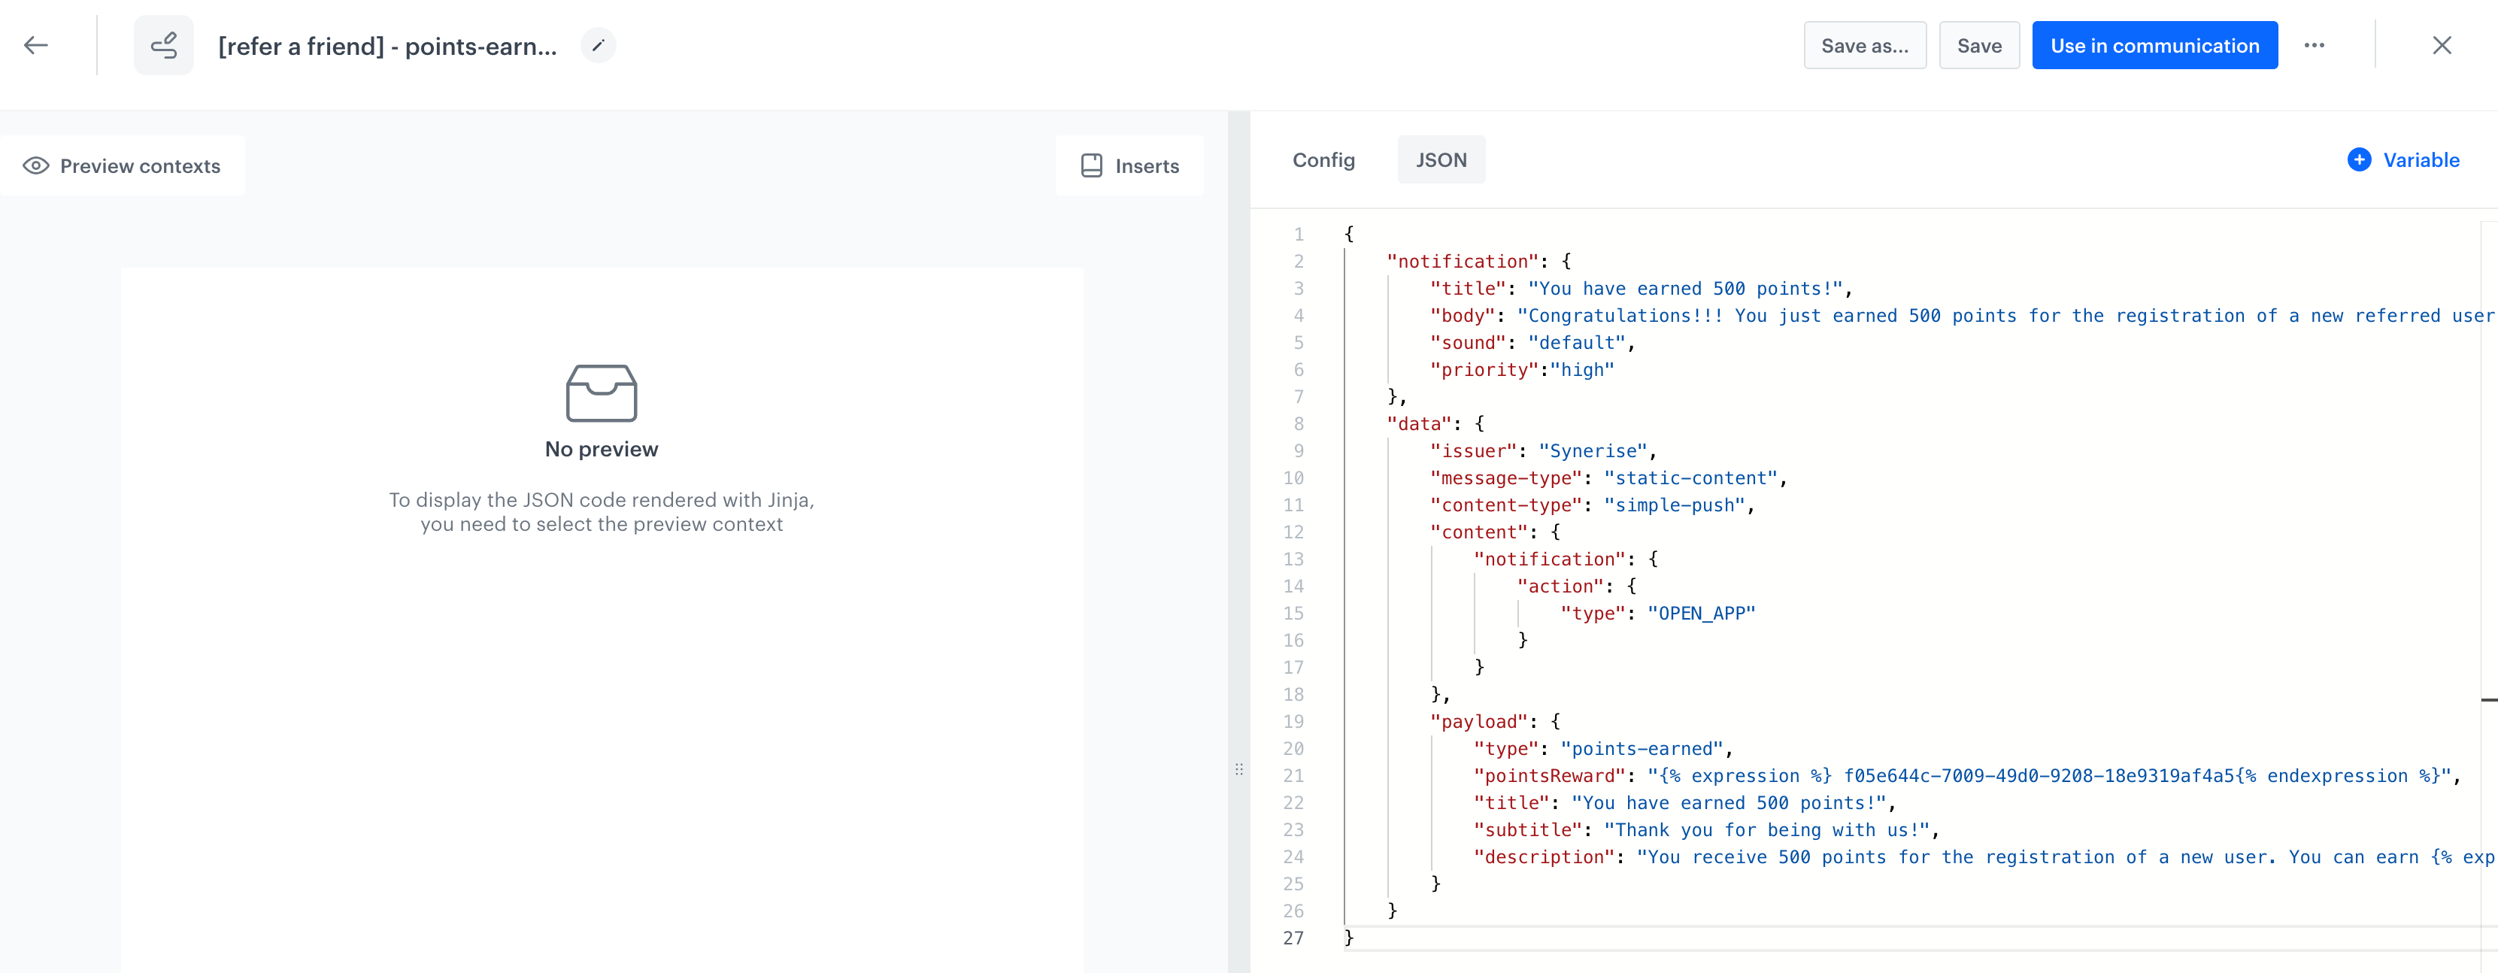This screenshot has width=2498, height=973.
Task: Select the JSON tab
Action: pos(1441,159)
